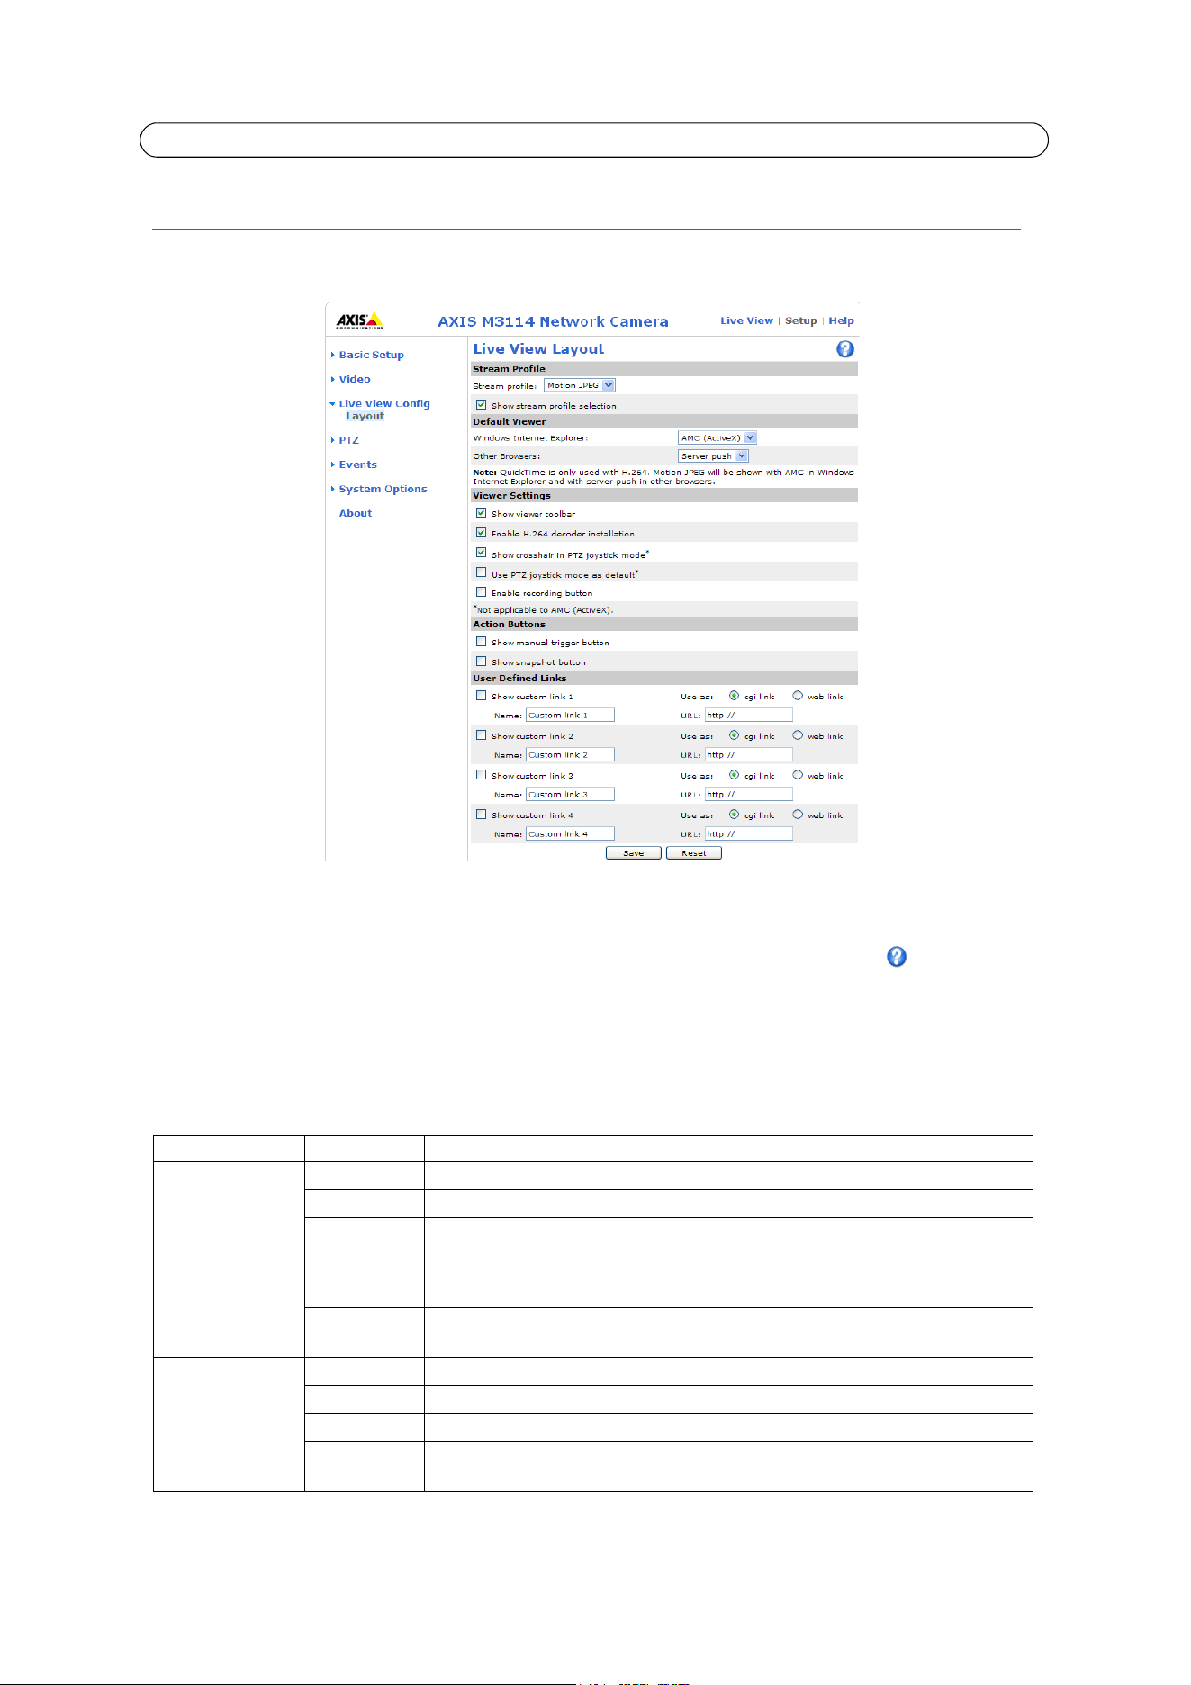Open the Stream profile dropdown showing Motion JPEG
1191x1685 pixels.
(580, 385)
